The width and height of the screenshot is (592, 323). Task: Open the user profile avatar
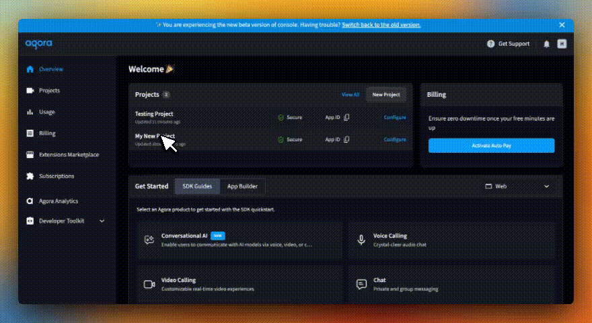[x=562, y=44]
